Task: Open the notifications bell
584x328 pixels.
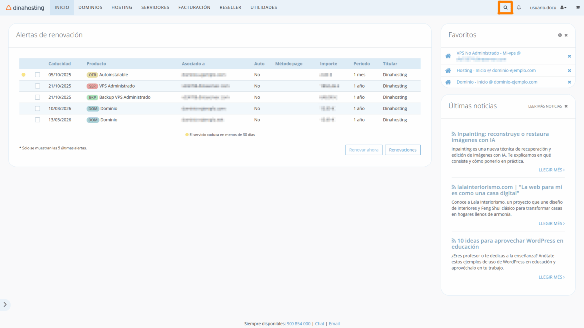Action: pos(519,7)
